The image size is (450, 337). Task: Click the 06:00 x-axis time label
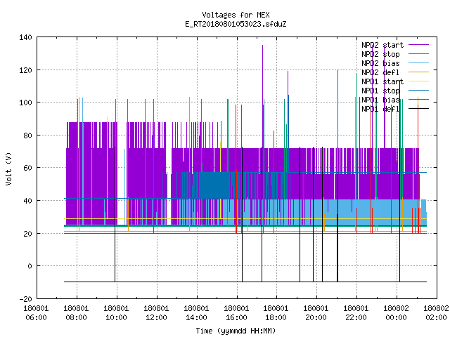click(36, 317)
